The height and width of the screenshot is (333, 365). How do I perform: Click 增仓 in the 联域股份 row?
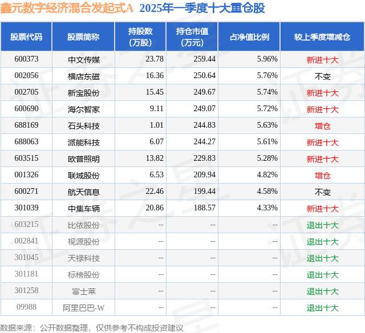(x=322, y=176)
